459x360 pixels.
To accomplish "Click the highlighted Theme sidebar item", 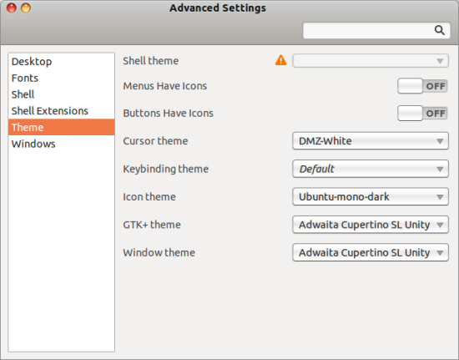I will (62, 127).
